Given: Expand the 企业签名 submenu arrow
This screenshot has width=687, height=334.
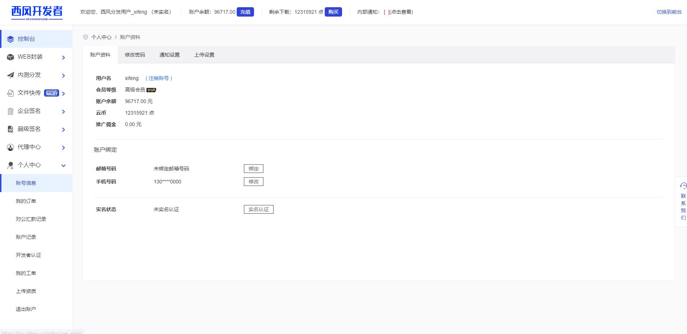Looking at the screenshot, I should pos(64,112).
